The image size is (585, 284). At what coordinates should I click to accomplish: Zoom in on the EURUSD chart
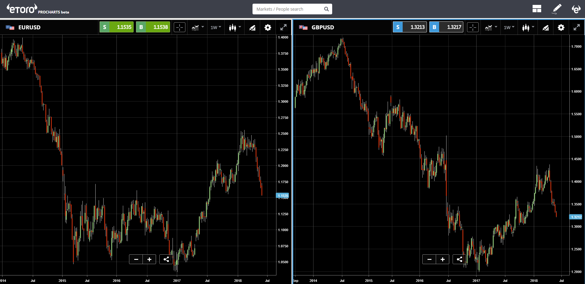click(x=149, y=259)
